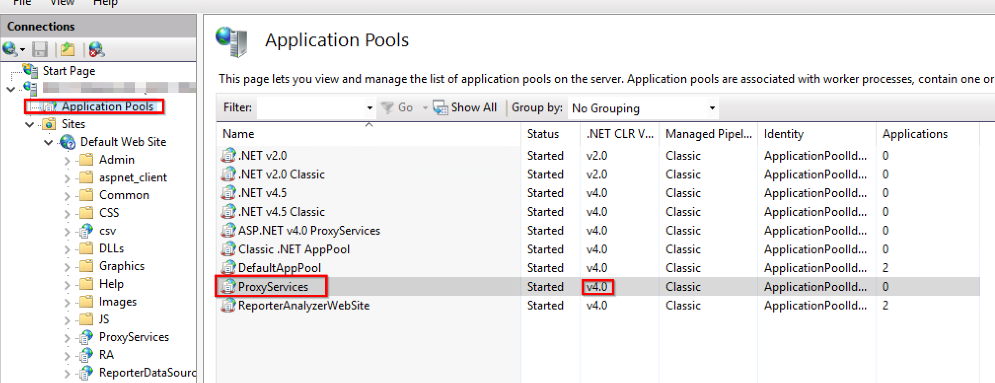
Task: Select the csv application icon in tree
Action: tap(87, 231)
